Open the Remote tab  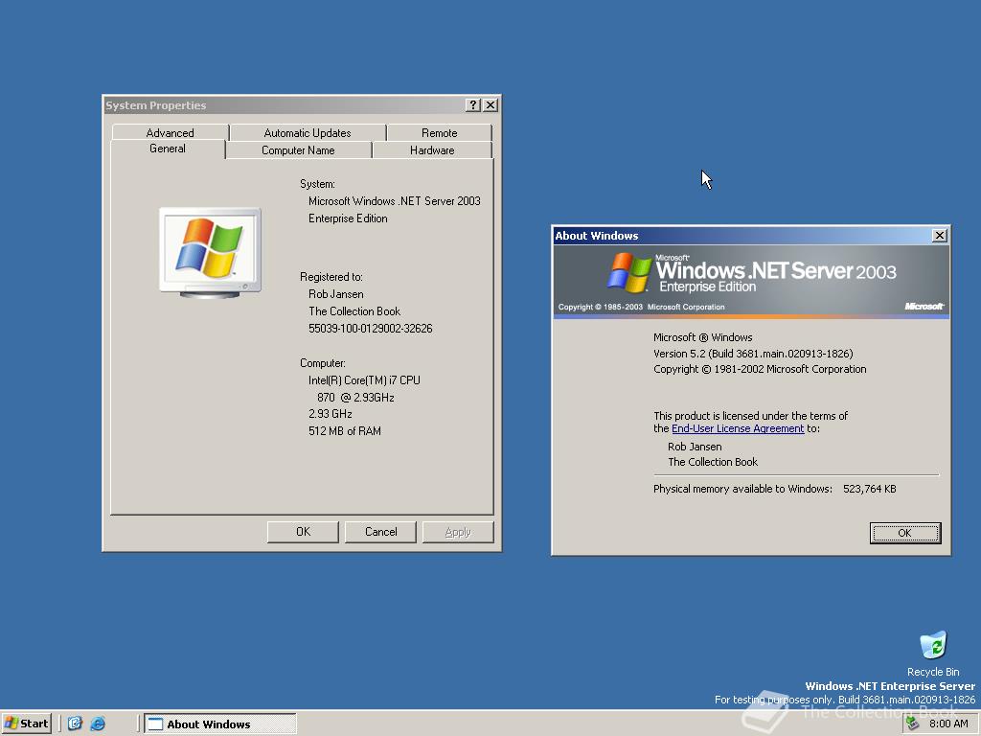439,132
